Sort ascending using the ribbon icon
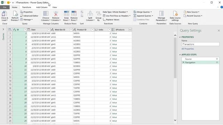The image size is (223, 125). coord(82,12)
